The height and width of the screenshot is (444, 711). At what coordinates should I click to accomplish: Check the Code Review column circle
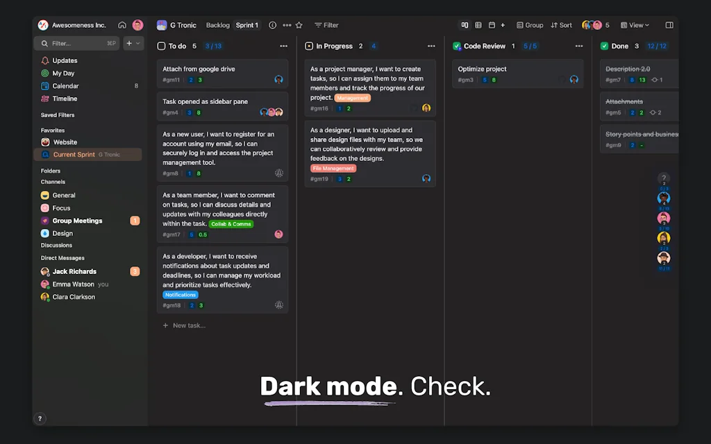(457, 46)
